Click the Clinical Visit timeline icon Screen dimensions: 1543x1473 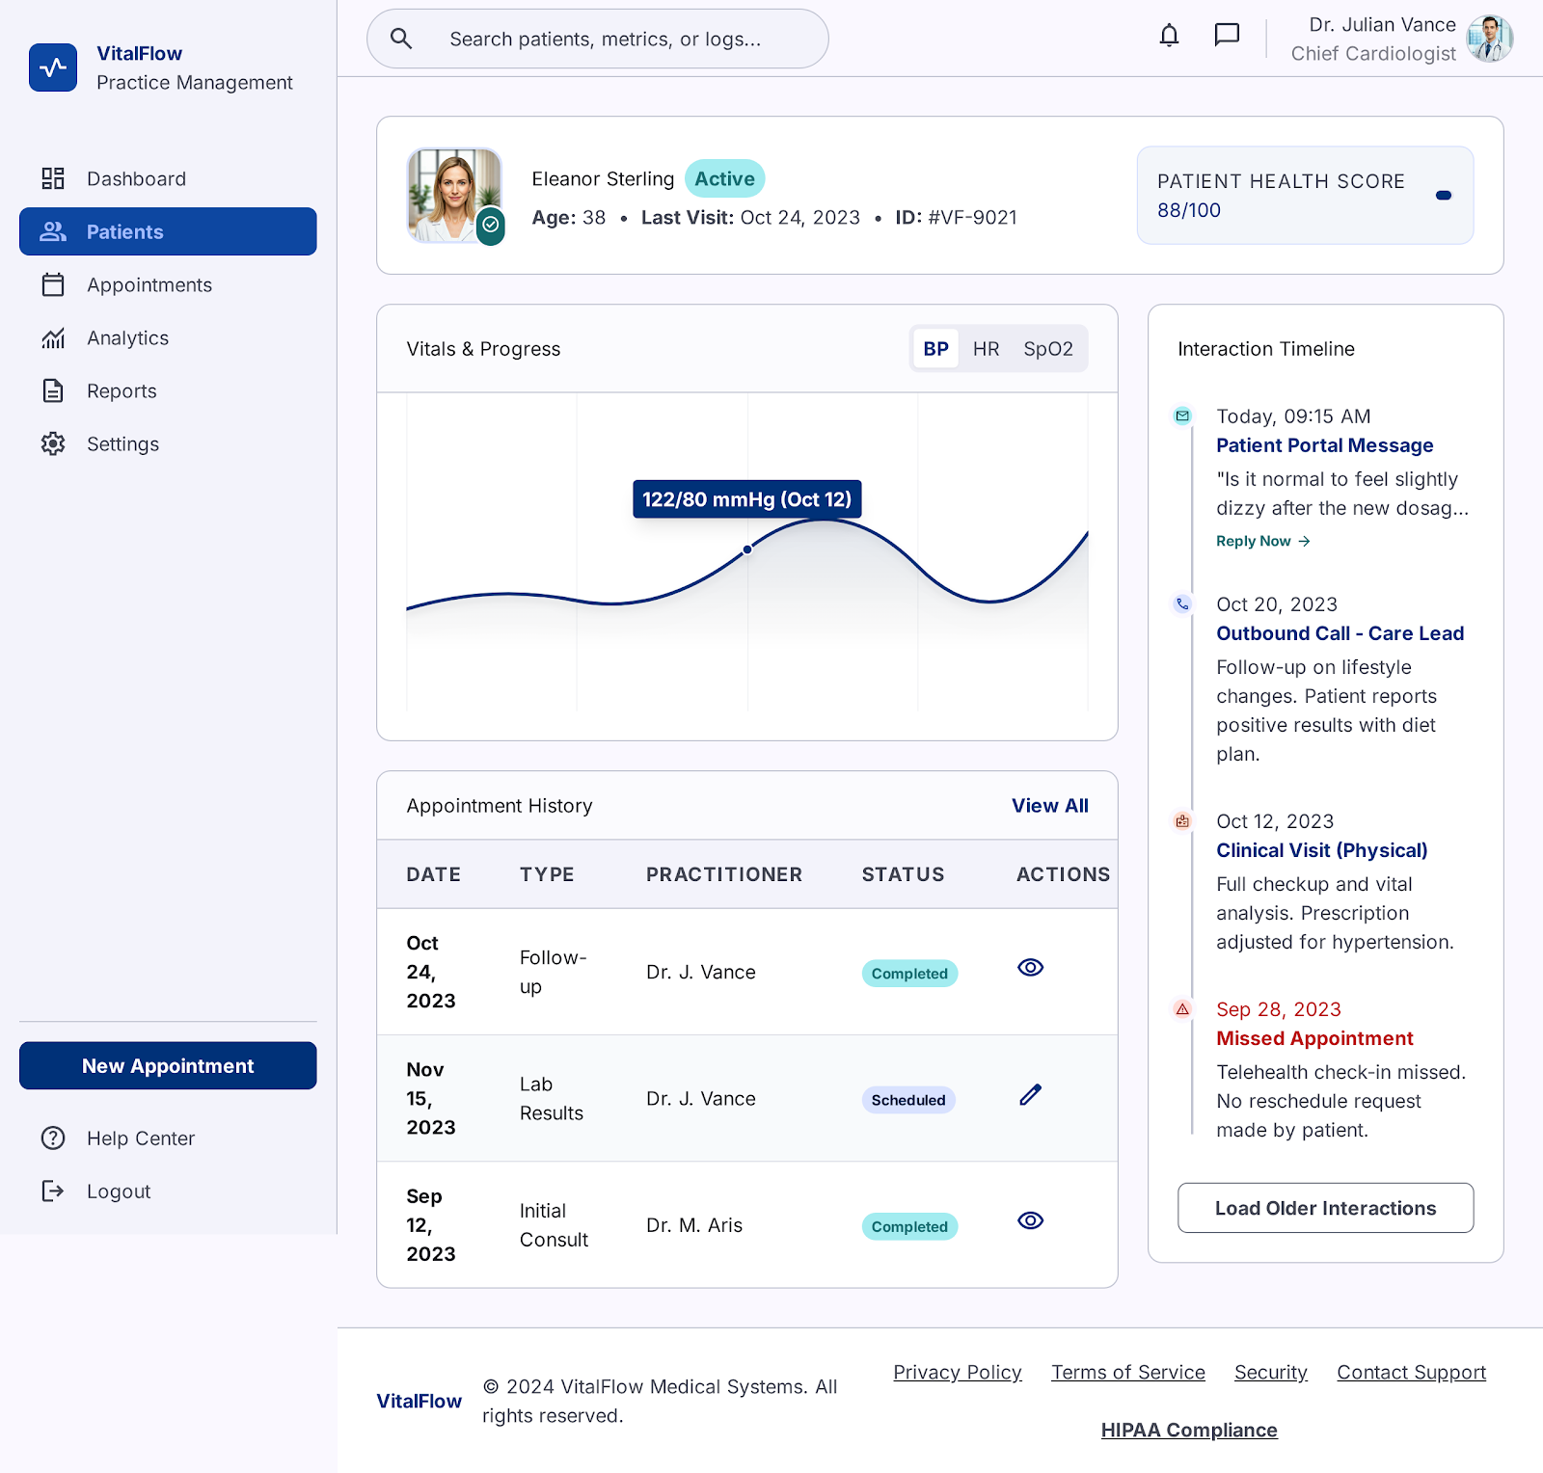click(1182, 821)
